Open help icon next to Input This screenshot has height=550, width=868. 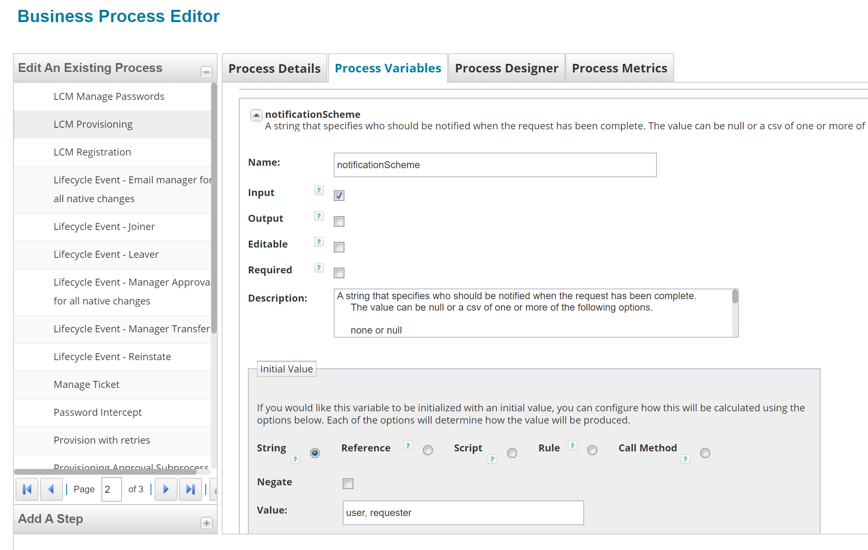coord(319,190)
